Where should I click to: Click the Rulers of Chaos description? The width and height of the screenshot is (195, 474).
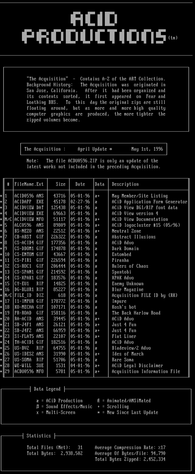tap(130, 266)
